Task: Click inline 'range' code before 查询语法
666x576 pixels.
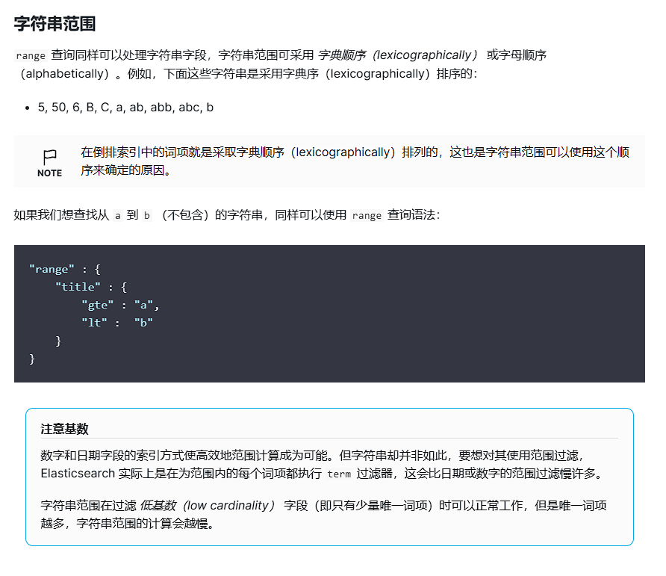Action: pyautogui.click(x=367, y=215)
